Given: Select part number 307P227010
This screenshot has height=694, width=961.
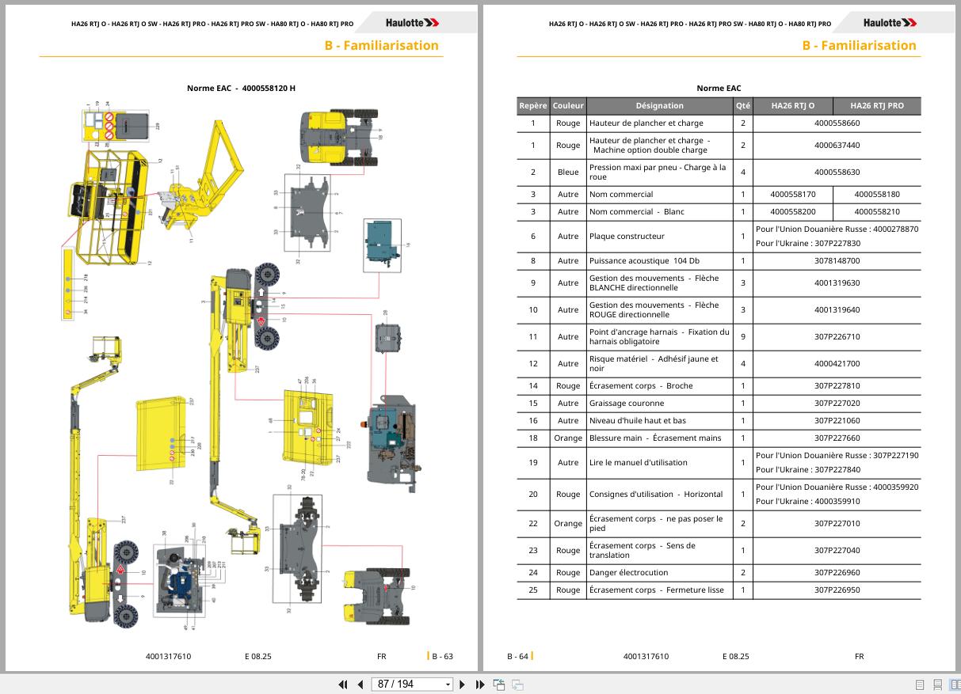Looking at the screenshot, I should coord(837,523).
